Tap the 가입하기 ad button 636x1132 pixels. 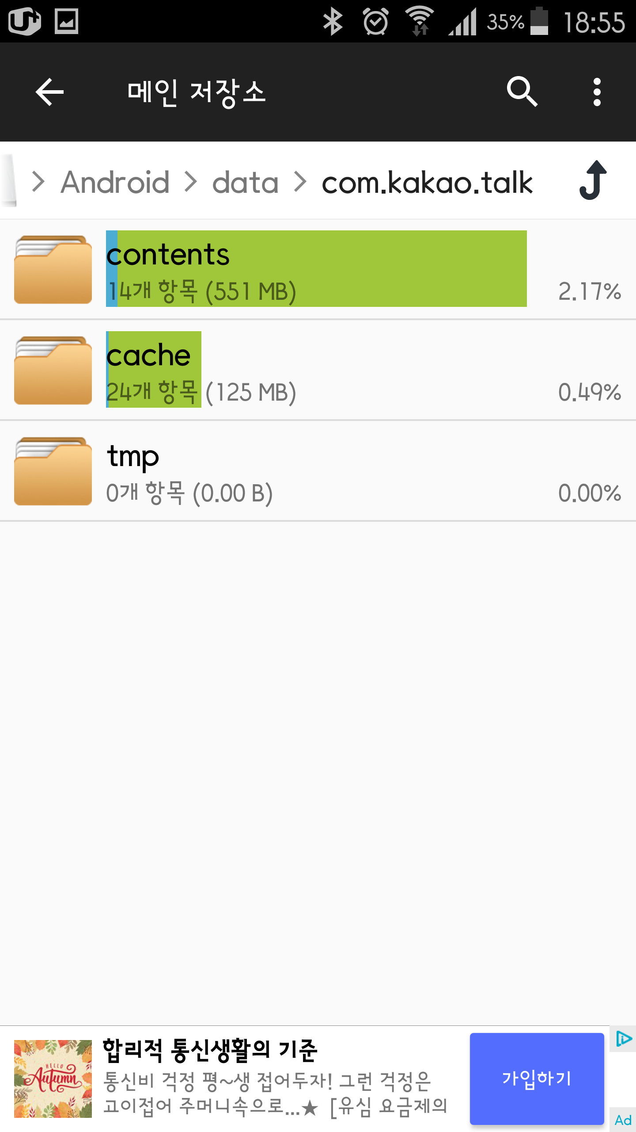pos(537,1078)
